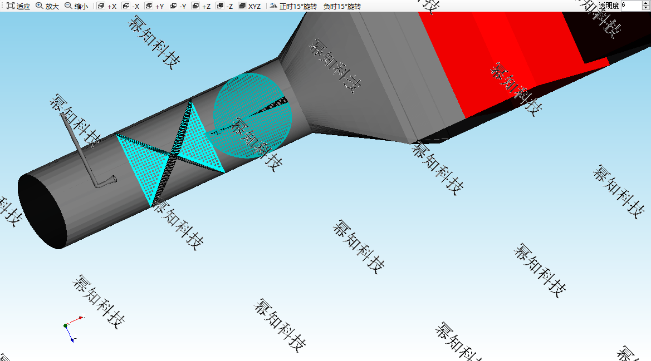This screenshot has width=651, height=361.
Task: Switch to the +Z view
Action: [202, 6]
